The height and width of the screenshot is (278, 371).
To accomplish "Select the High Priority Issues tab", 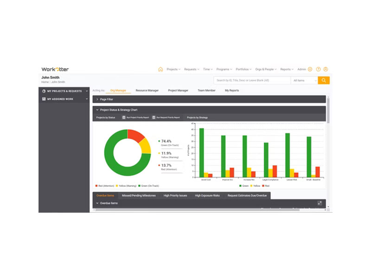I will tap(175, 196).
